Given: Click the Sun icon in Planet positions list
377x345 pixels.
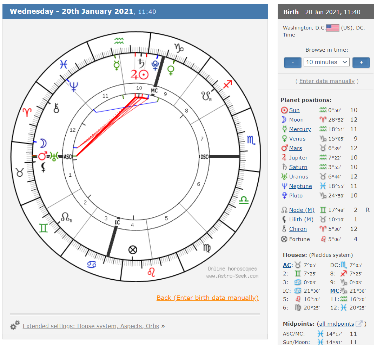Looking at the screenshot, I should point(284,110).
